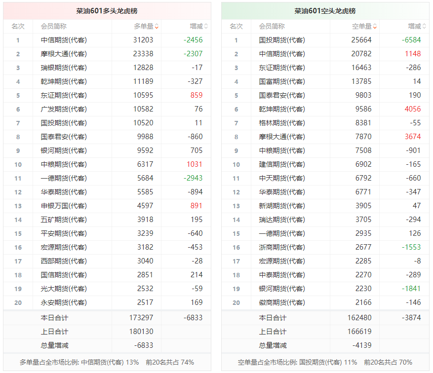Select 建信期货(代客) row name
The width and height of the screenshot is (433, 373).
pos(282,164)
